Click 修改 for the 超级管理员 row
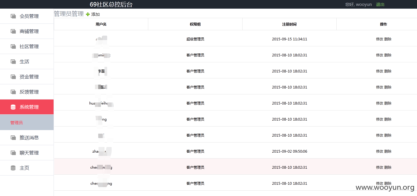417x196 pixels. (x=379, y=39)
